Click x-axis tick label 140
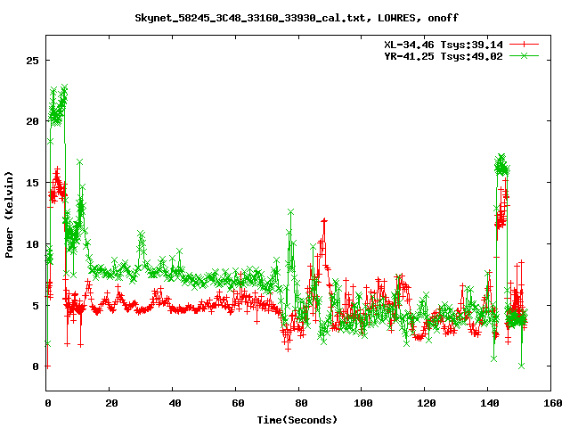Image resolution: width=570 pixels, height=428 pixels. point(490,403)
